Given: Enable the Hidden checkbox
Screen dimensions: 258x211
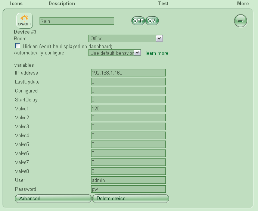Looking at the screenshot, I should tap(18, 46).
